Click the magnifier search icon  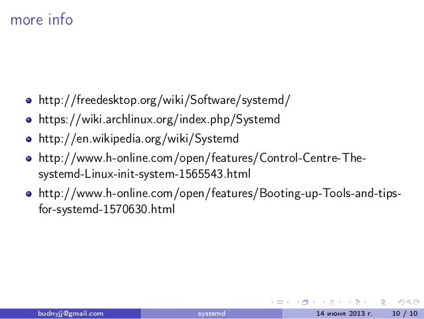pos(409,302)
